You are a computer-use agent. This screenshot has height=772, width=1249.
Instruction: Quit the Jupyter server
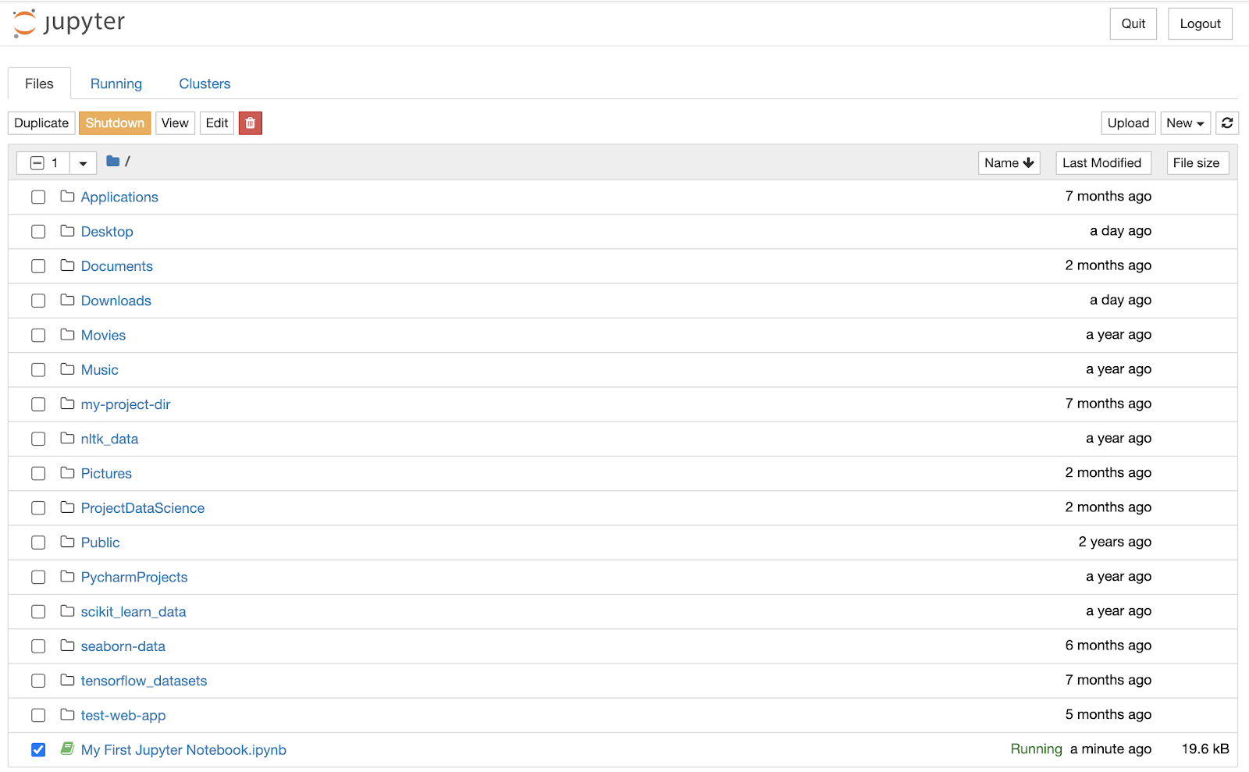point(1133,24)
